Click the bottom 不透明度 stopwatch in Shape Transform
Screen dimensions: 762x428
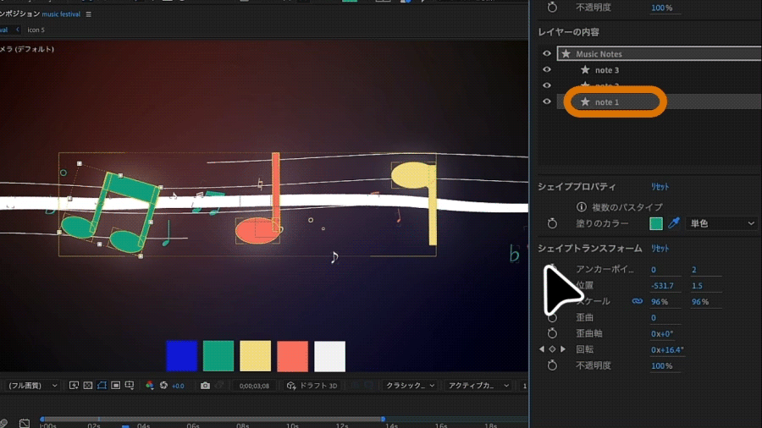tap(552, 365)
